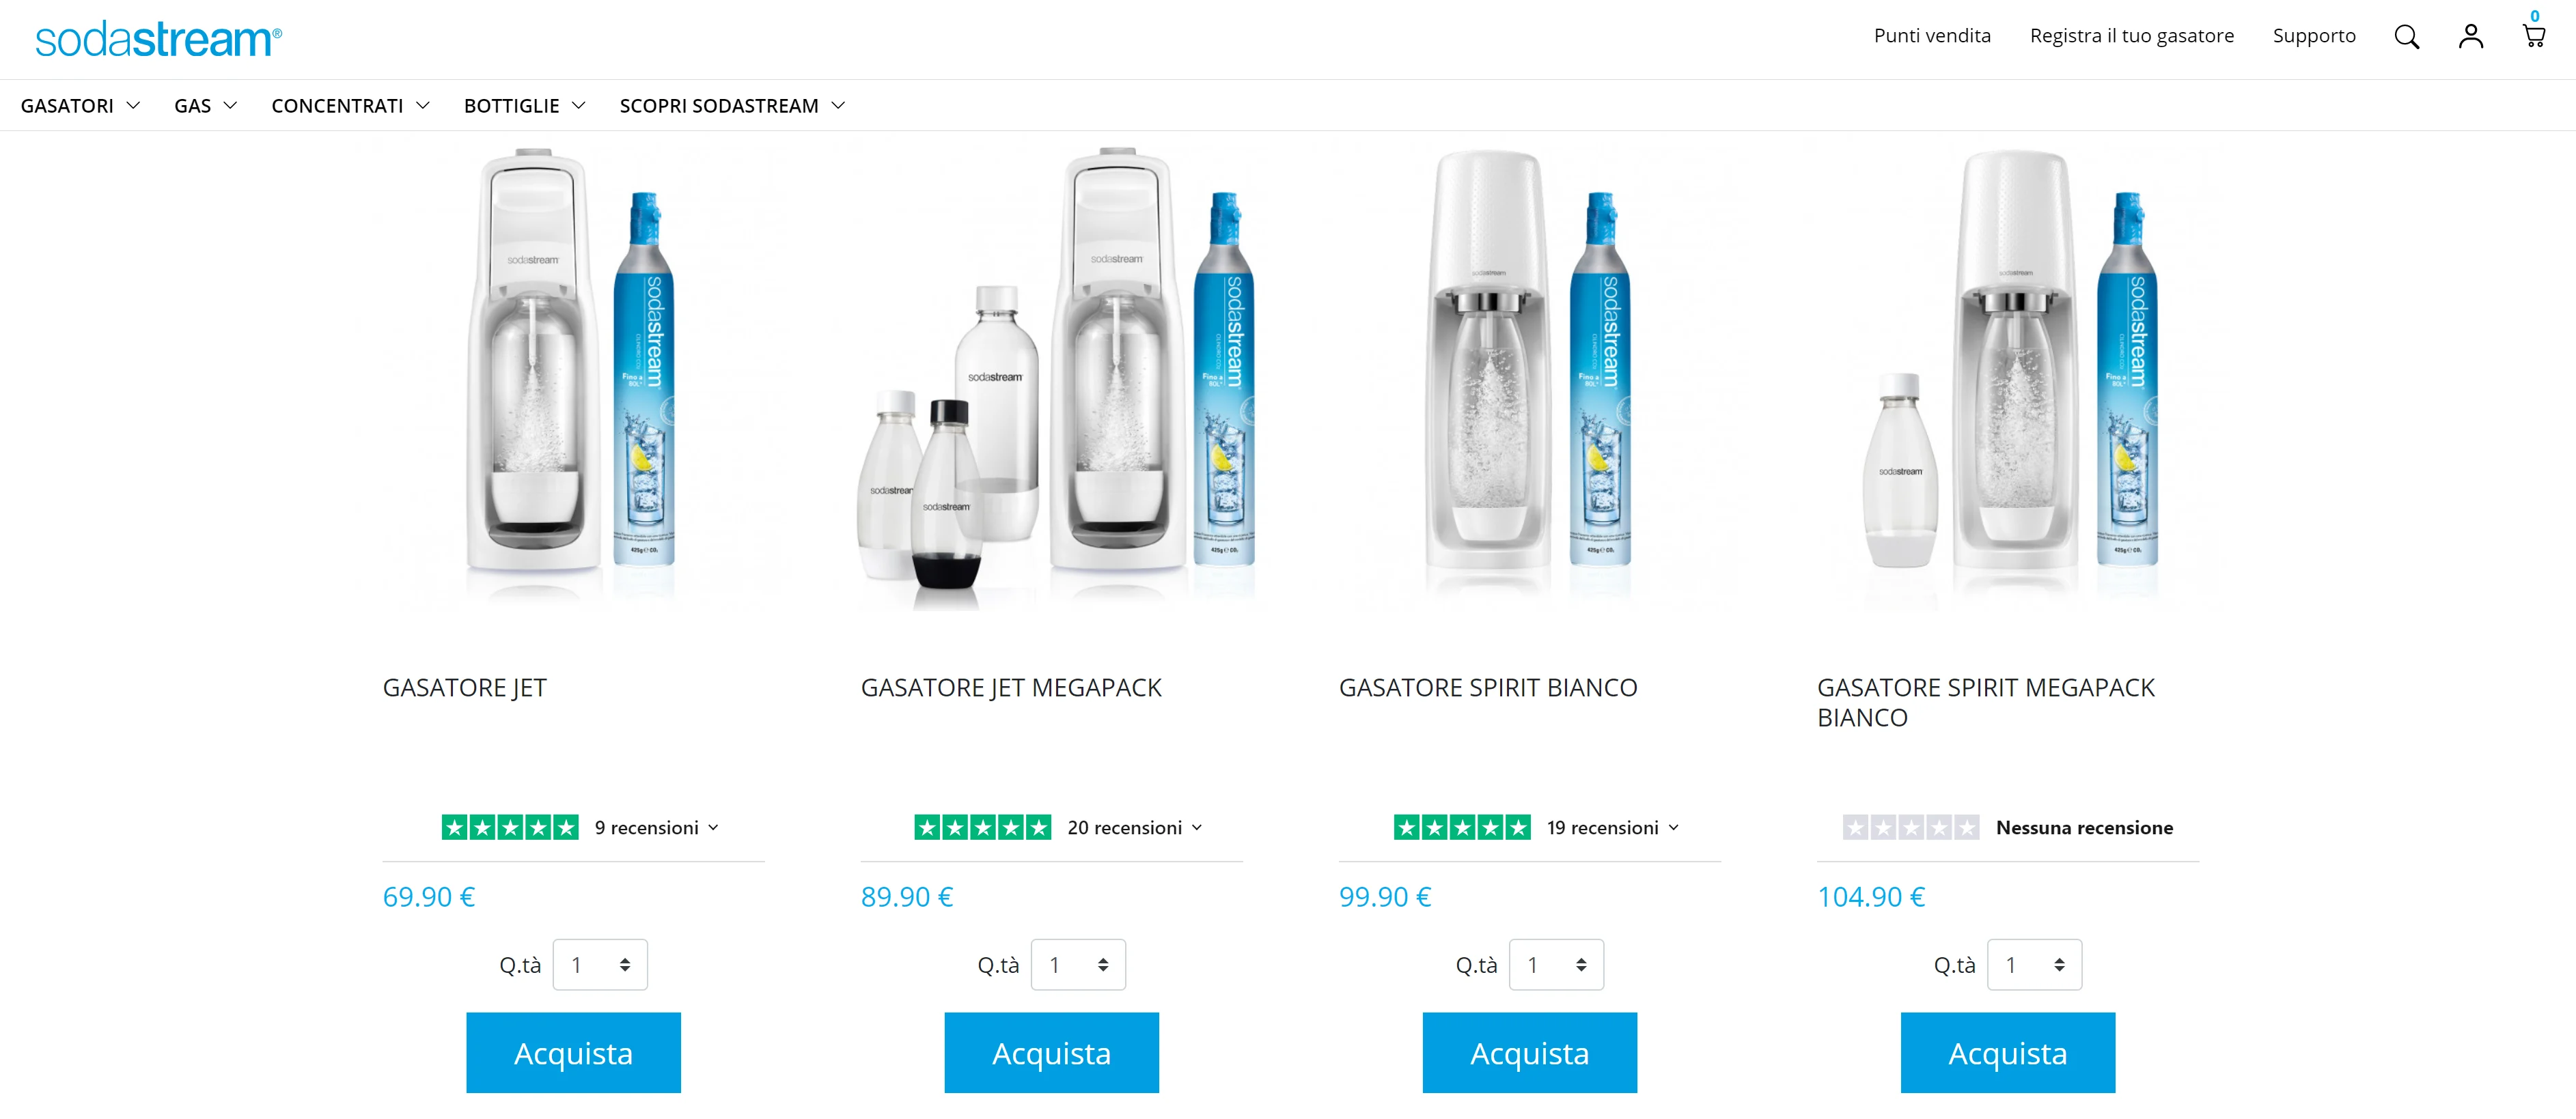
Task: Expand the SCOPRI SODASTREAM menu
Action: pos(732,106)
